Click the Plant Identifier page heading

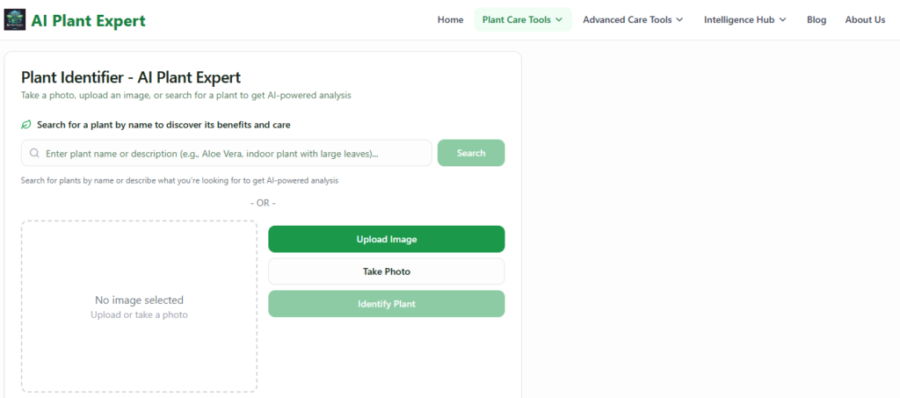click(131, 77)
